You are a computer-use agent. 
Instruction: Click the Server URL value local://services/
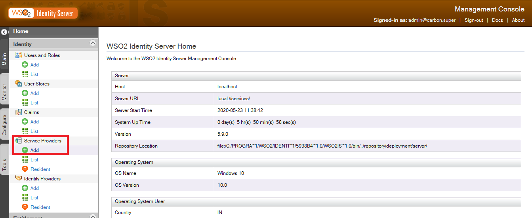[x=234, y=99]
